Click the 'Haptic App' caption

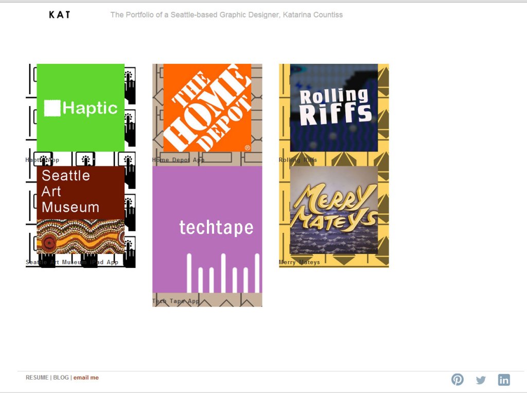pyautogui.click(x=42, y=160)
